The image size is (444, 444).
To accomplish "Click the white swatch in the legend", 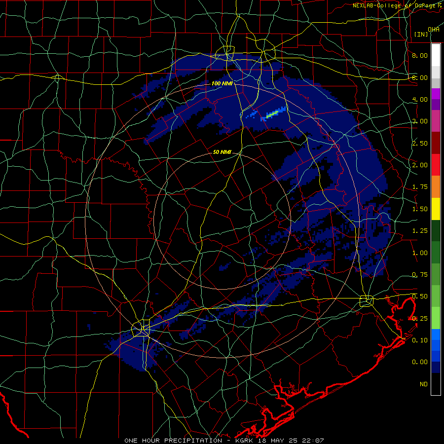I will click(436, 55).
